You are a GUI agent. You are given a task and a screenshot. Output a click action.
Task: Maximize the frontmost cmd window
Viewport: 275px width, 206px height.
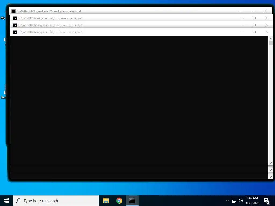[x=254, y=32]
